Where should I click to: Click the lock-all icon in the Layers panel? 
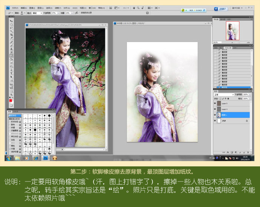[228, 99]
